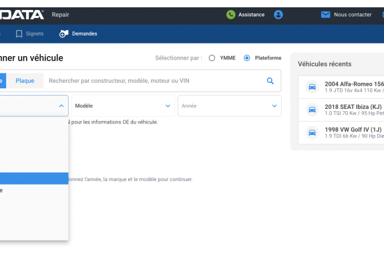Open the Modèle dropdown
Image resolution: width=384 pixels, height=256 pixels.
123,106
